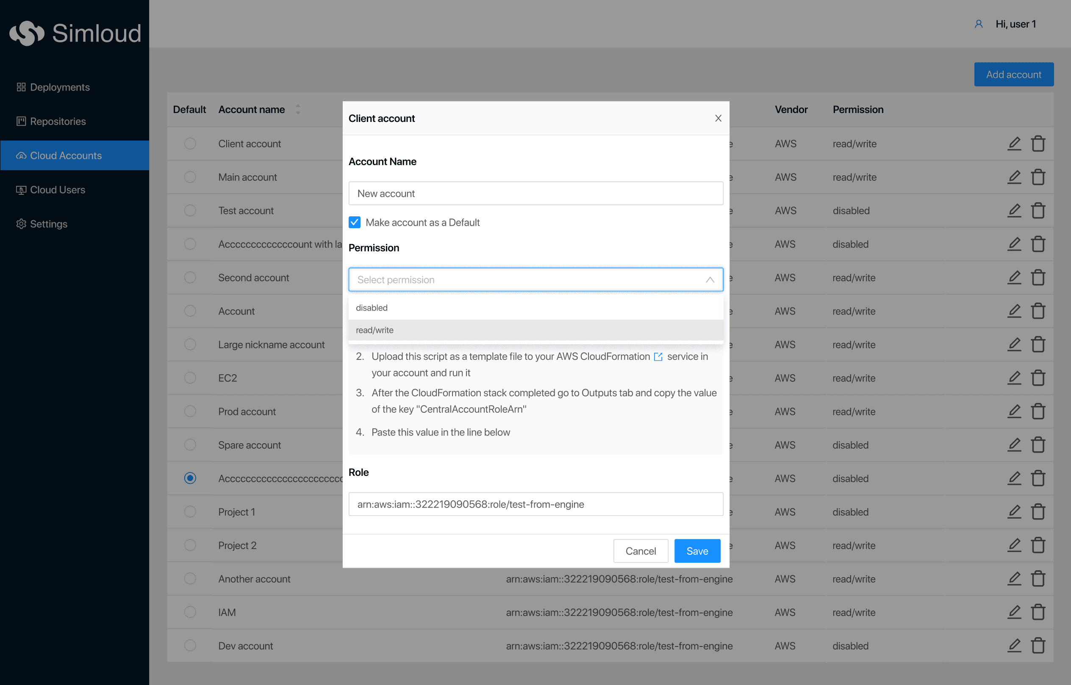1071x685 pixels.
Task: Delete the Main account row
Action: tap(1038, 177)
